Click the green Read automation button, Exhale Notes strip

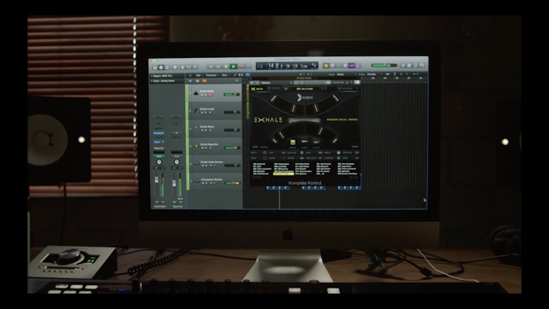click(x=159, y=156)
